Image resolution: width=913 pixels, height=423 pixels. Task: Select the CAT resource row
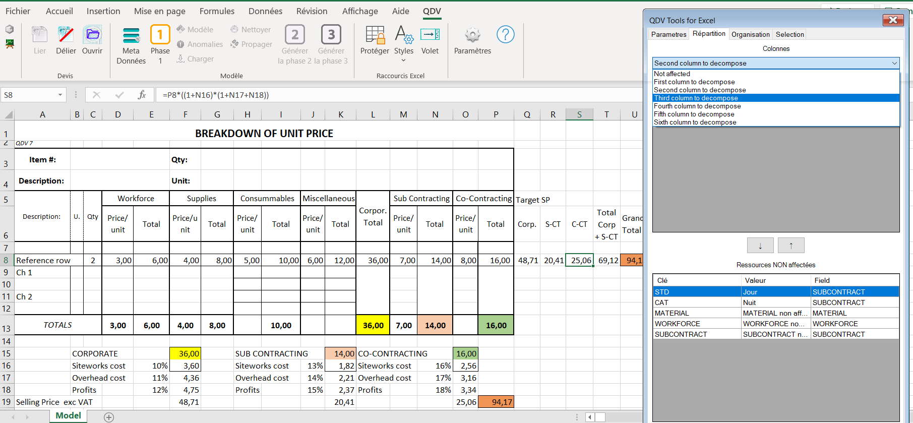pyautogui.click(x=776, y=303)
